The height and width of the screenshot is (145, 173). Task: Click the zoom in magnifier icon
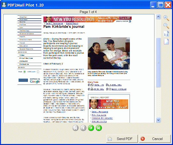[x=166, y=18]
